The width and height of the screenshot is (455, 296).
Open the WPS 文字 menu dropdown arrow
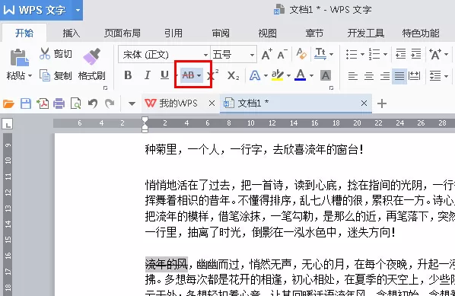tap(78, 10)
